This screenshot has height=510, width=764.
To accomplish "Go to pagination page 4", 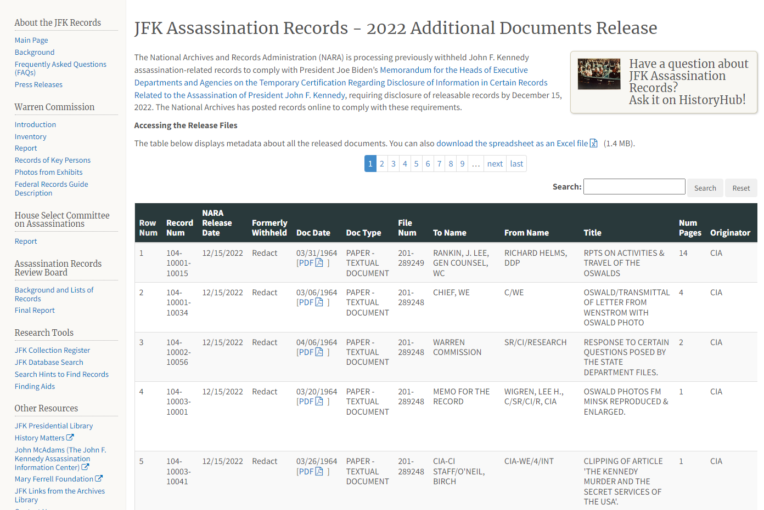I will pos(405,164).
